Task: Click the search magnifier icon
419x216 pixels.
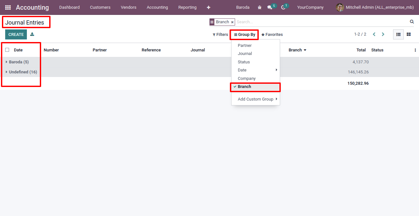Action: pos(412,22)
